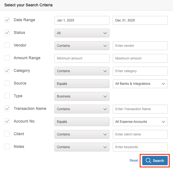Open the All Banks & Integrations dropdown
The width and height of the screenshot is (173, 171).
pos(140,84)
